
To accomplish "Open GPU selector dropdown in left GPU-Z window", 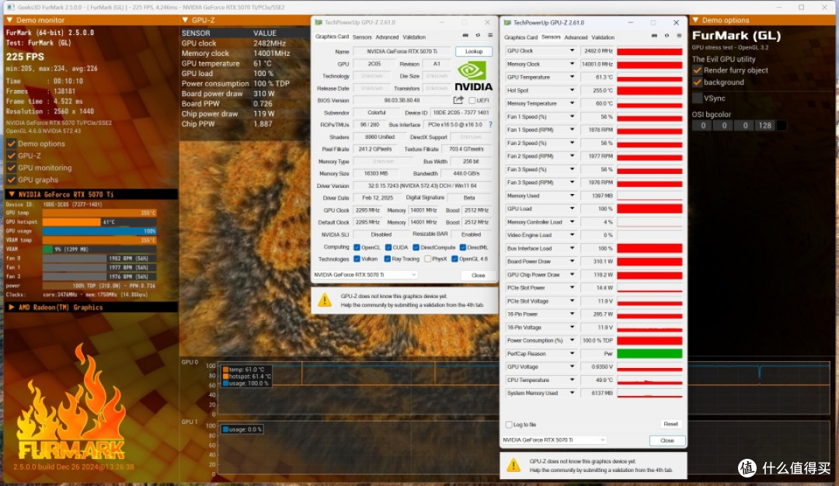I will (365, 275).
